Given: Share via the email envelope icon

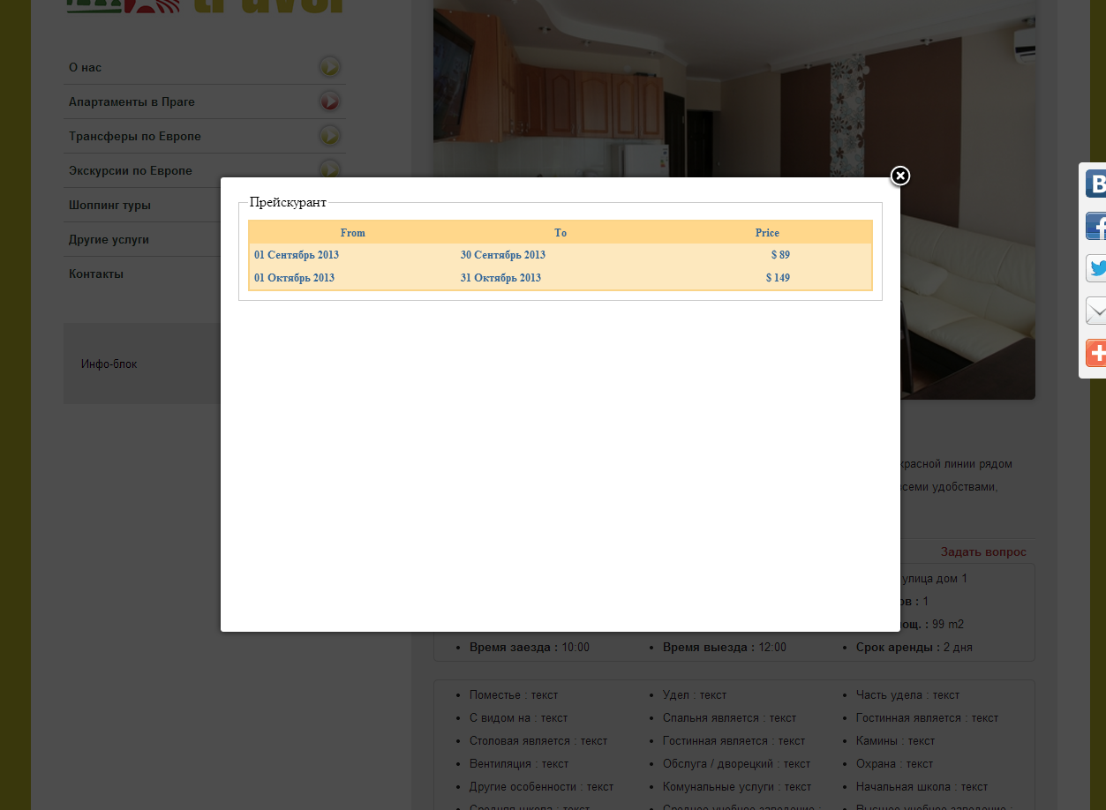Looking at the screenshot, I should click(x=1095, y=311).
